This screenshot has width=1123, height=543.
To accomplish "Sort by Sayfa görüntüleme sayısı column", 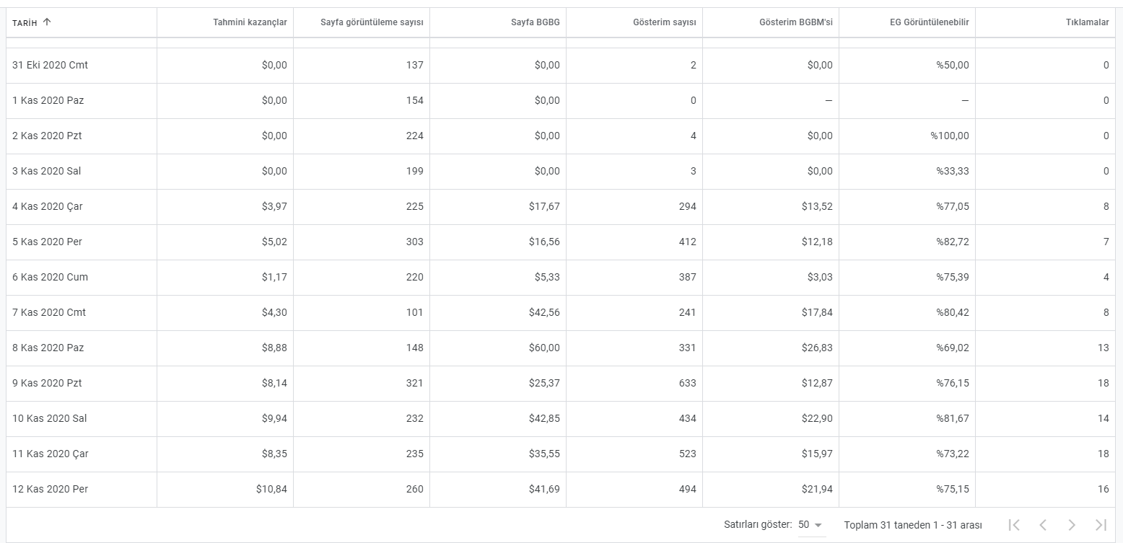I will click(x=372, y=23).
